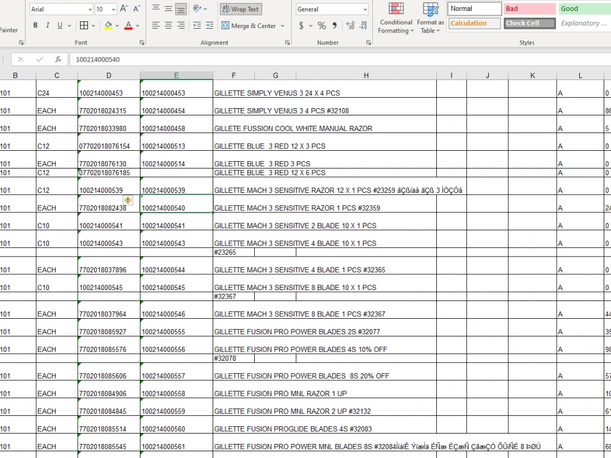Select column E header
The height and width of the screenshot is (458, 611).
point(177,75)
